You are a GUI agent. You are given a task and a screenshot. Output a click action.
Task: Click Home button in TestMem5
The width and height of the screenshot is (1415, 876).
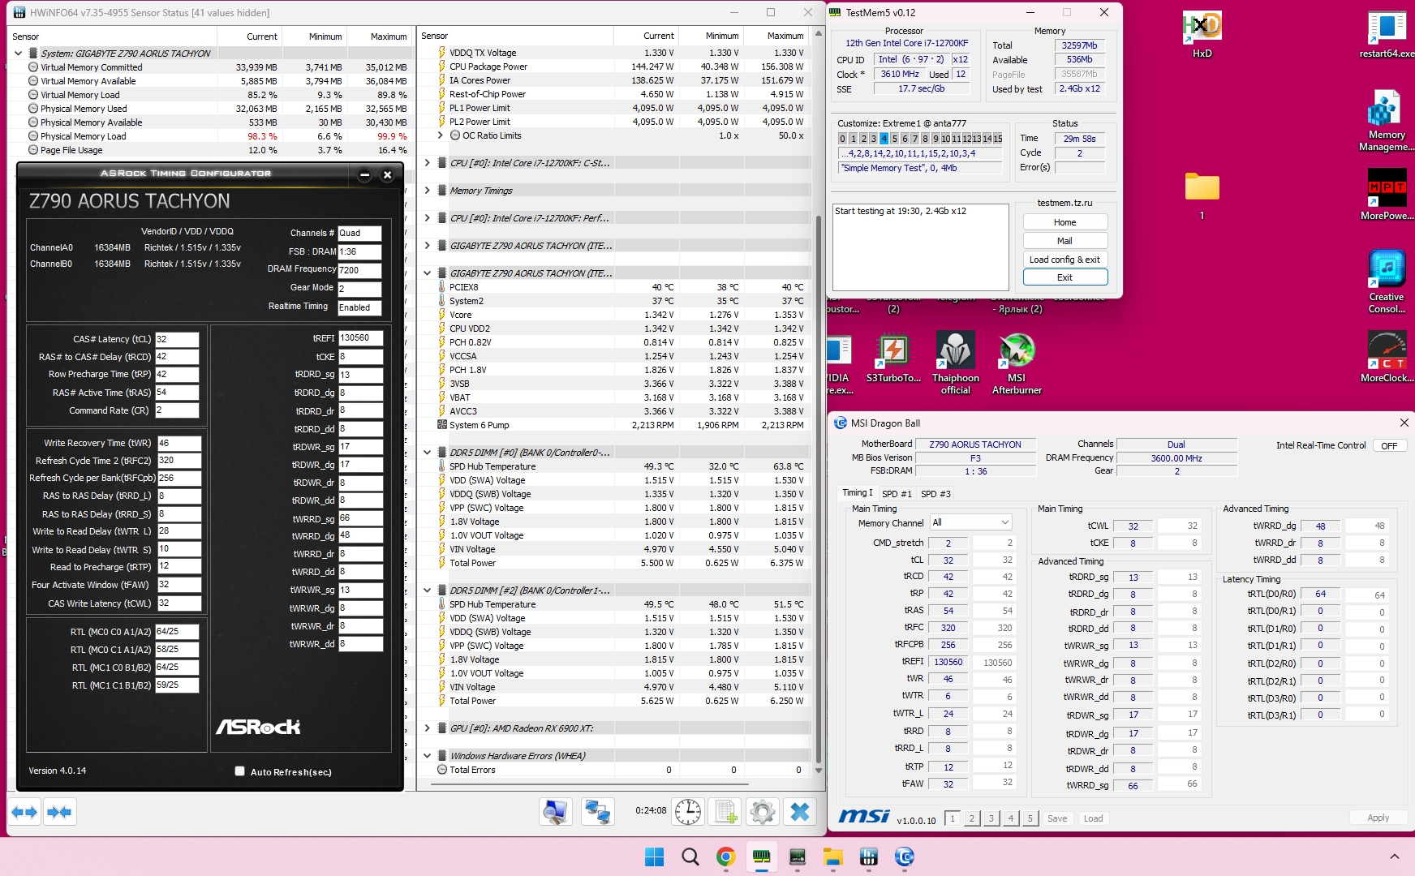(x=1064, y=222)
